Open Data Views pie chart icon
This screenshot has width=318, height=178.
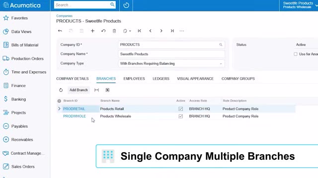pos(6,32)
